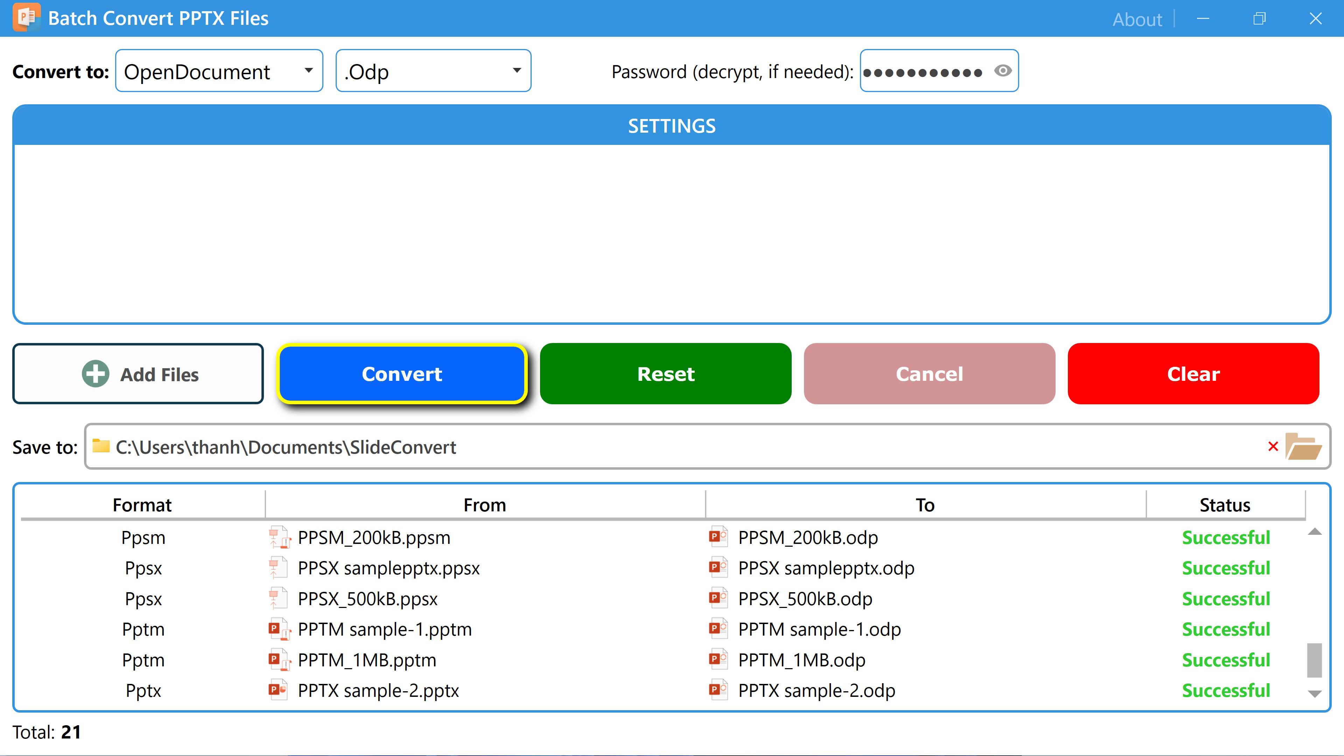Select the PPTM sample-1.pptm source file name

385,629
